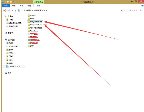The width and height of the screenshot is (144, 112).
Task: Select the Windows folder in the file list
Action: pos(33,31)
